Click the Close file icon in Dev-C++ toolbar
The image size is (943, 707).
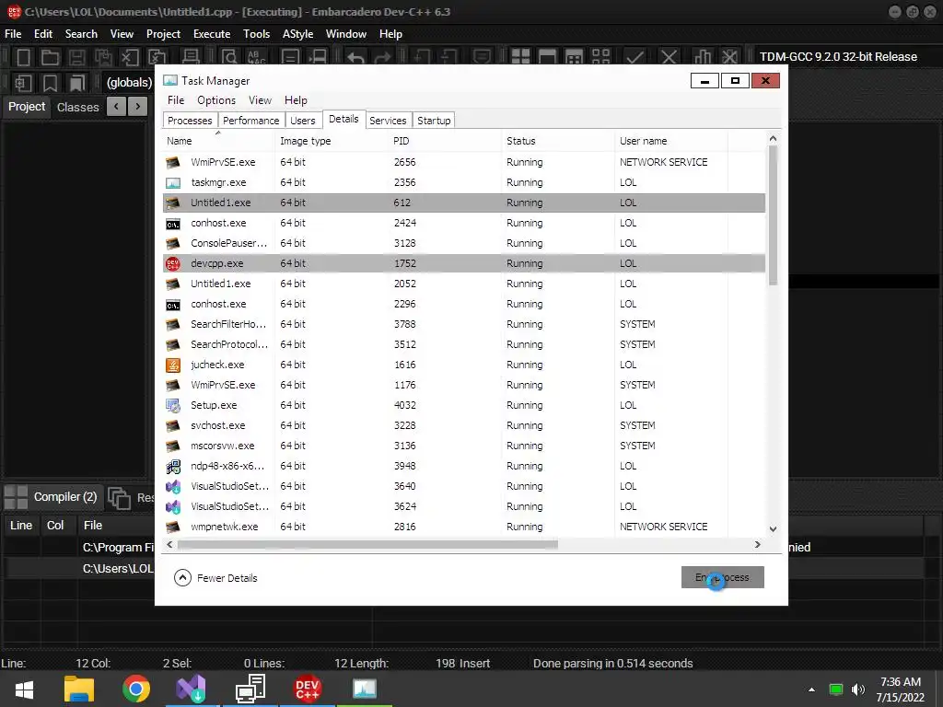pyautogui.click(x=130, y=57)
